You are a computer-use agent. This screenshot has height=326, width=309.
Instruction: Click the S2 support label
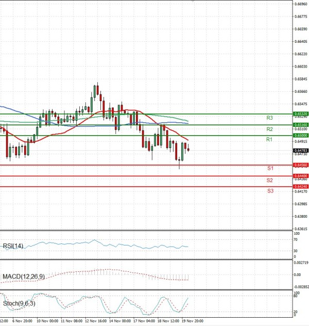pyautogui.click(x=270, y=180)
